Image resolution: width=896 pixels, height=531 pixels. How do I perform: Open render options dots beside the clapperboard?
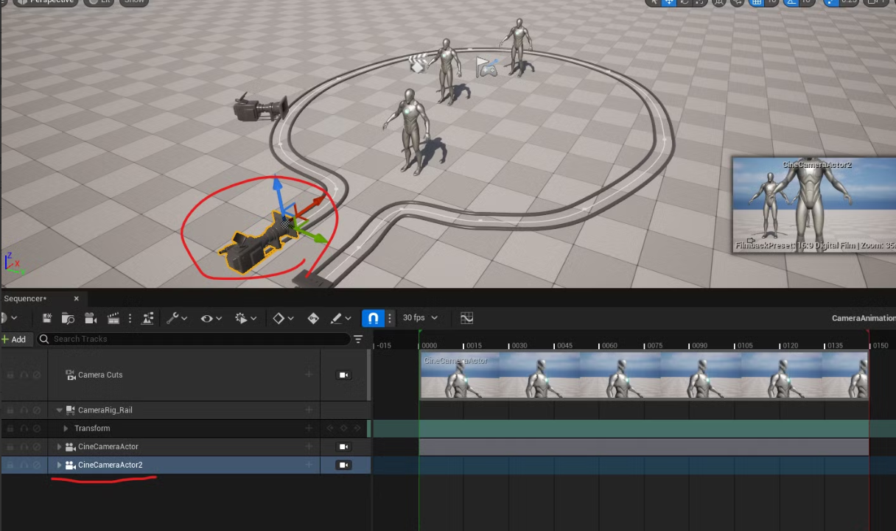[x=130, y=318]
